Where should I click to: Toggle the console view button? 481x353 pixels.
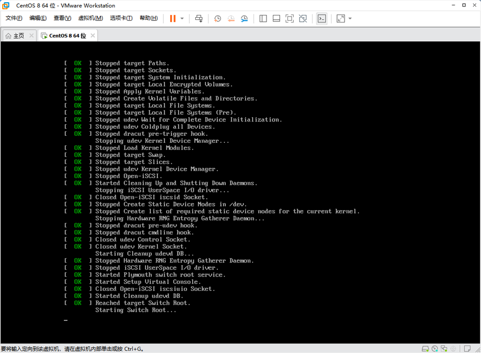point(322,18)
